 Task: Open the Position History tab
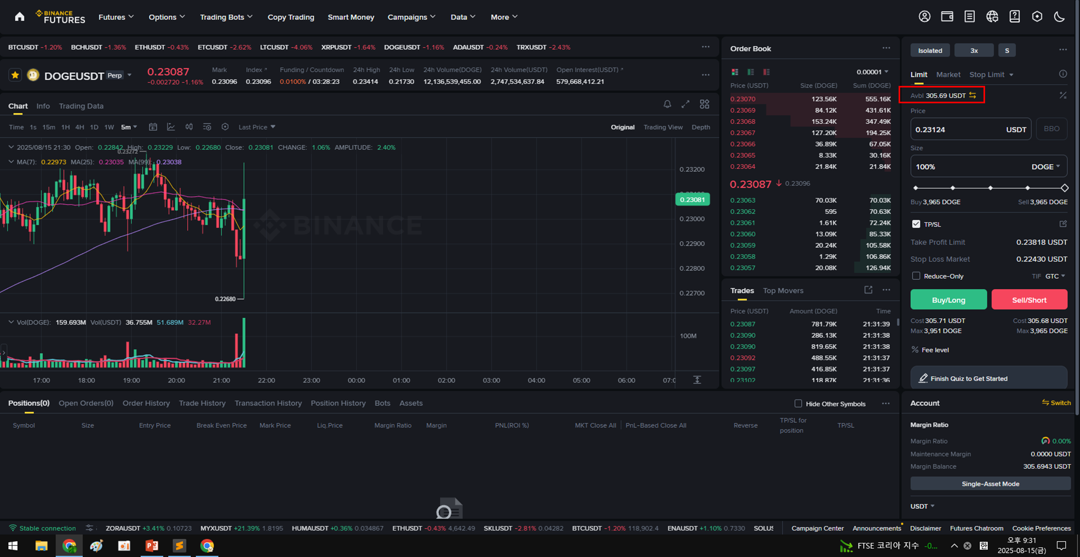338,403
